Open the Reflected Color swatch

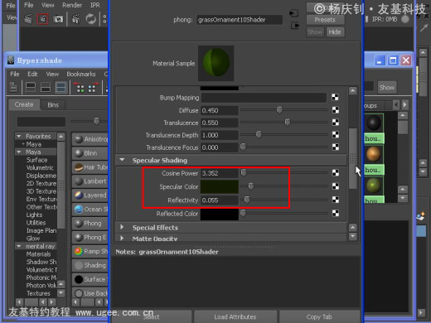pyautogui.click(x=220, y=214)
